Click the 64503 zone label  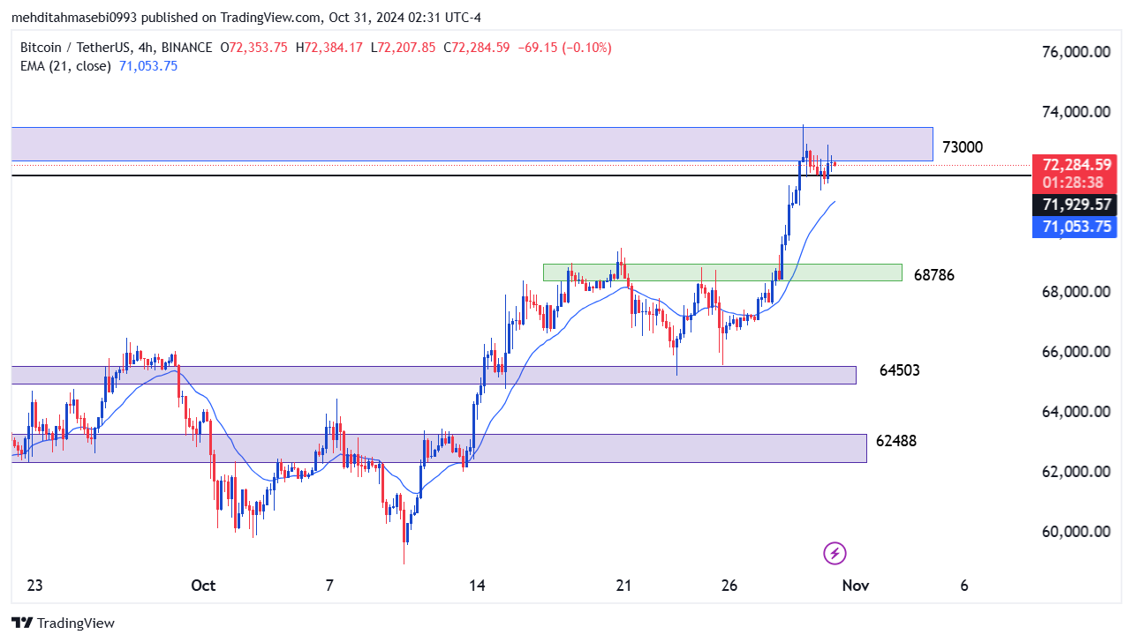(x=900, y=370)
